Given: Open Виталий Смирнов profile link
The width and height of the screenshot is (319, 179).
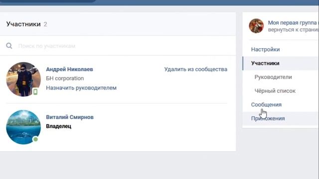Looking at the screenshot, I should [x=70, y=117].
